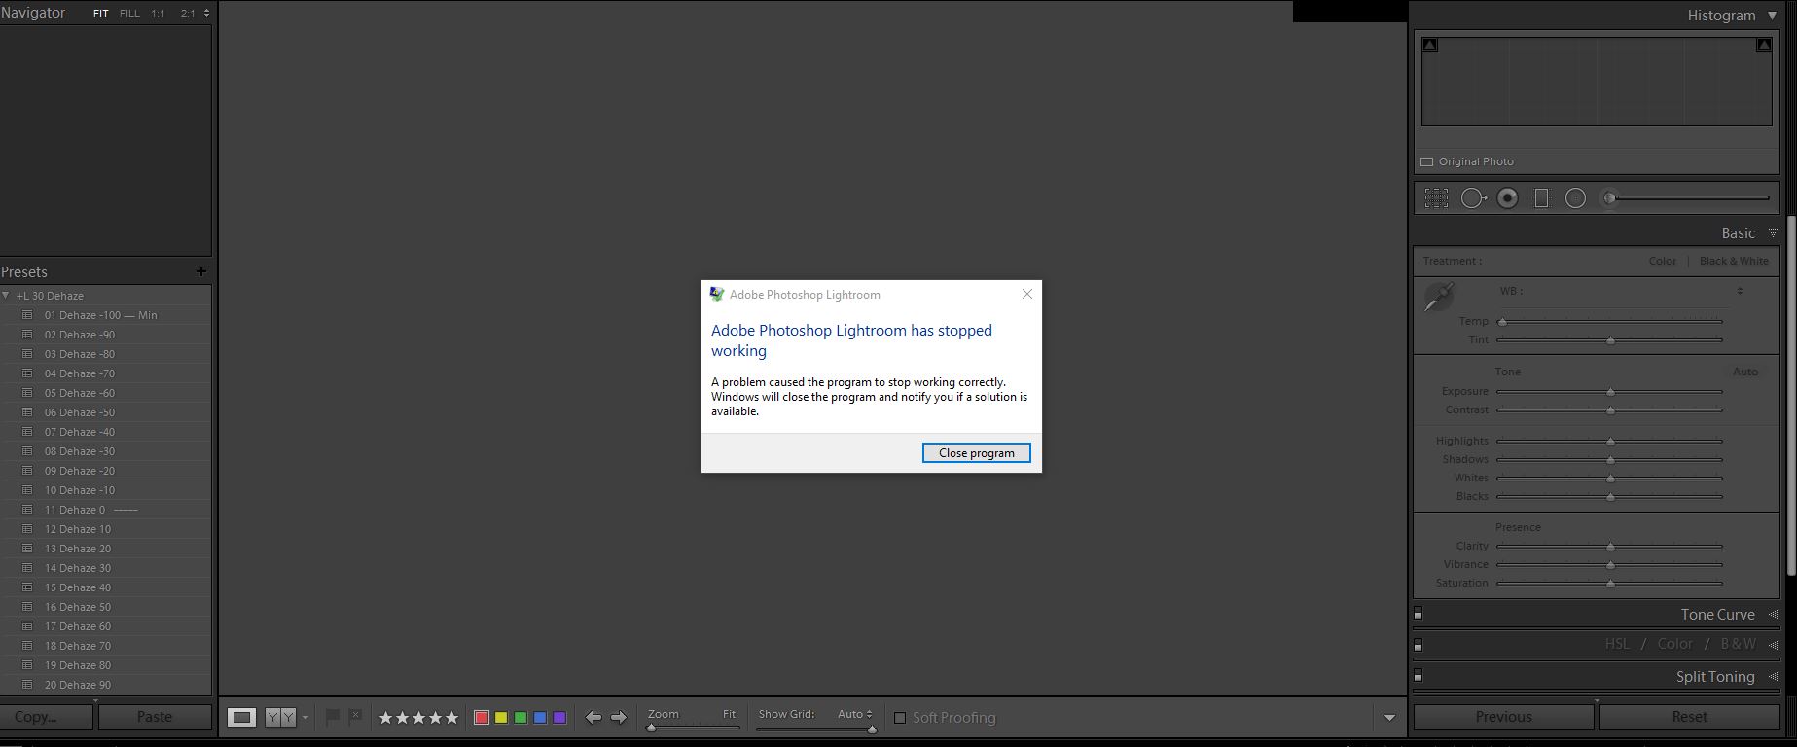1797x747 pixels.
Task: Select the Red Eye Correction tool
Action: (1507, 198)
